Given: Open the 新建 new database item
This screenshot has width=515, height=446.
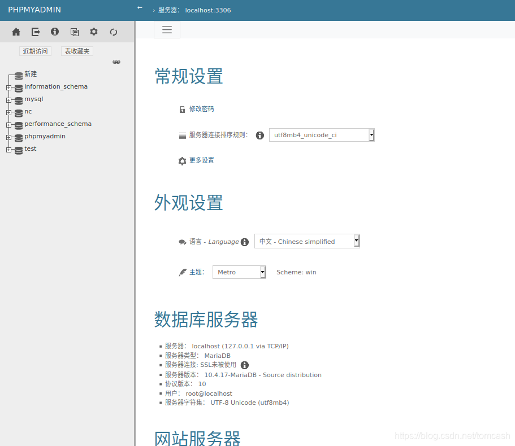Looking at the screenshot, I should [x=31, y=74].
